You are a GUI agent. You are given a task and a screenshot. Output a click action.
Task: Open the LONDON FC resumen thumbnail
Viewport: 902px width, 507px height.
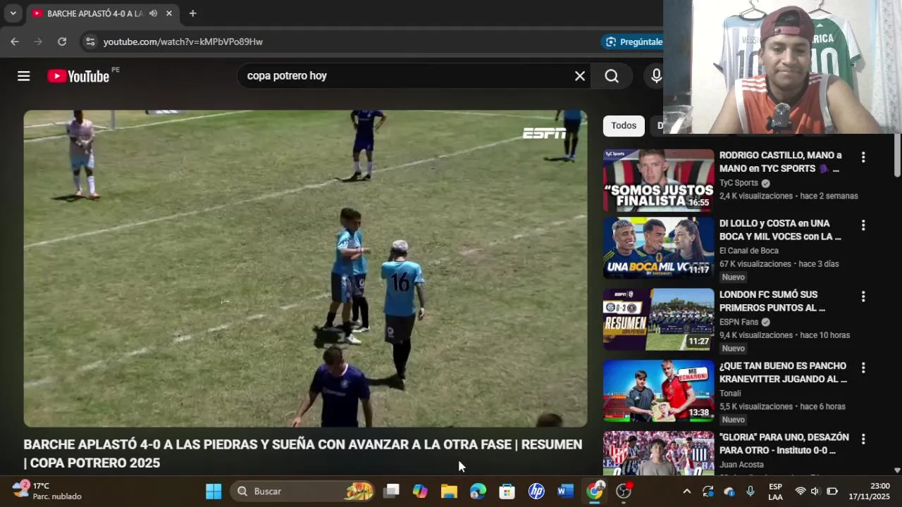point(658,319)
